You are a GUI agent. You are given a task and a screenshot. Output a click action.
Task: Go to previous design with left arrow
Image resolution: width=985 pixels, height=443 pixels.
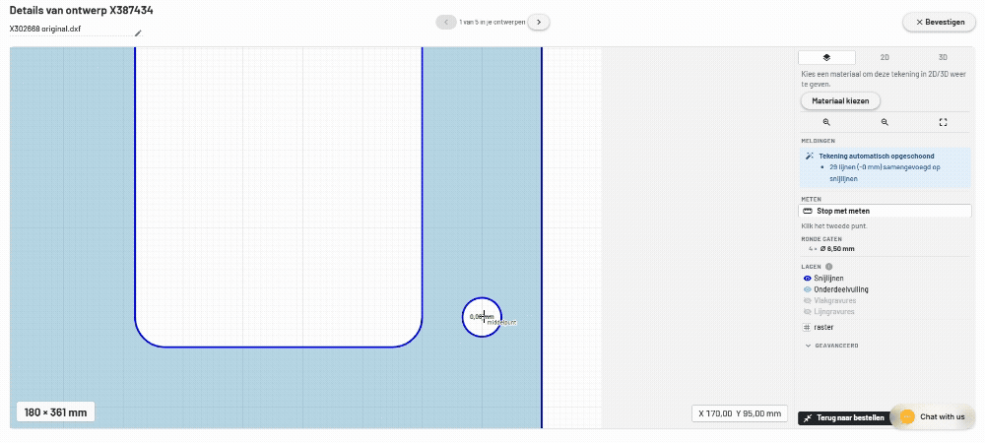446,22
